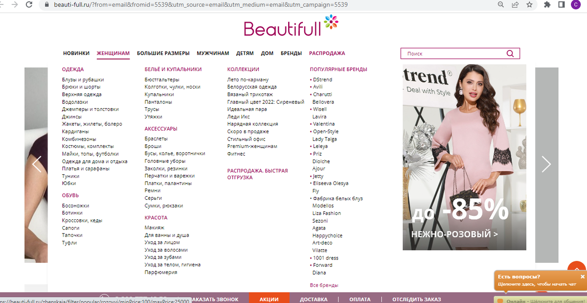The width and height of the screenshot is (587, 303).
Task: Open МУЖЧИНАМ menu item
Action: tap(213, 53)
